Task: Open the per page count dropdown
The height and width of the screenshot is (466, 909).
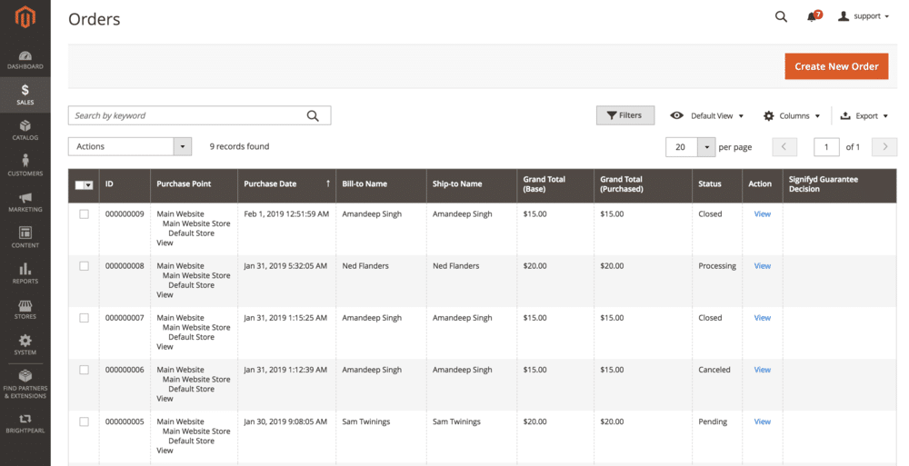Action: 706,147
